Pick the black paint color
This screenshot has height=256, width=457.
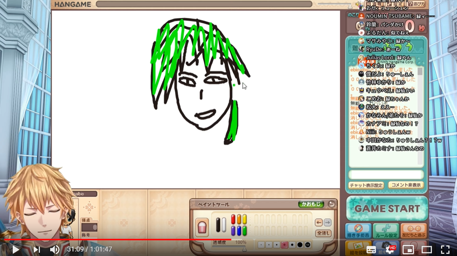click(x=218, y=225)
